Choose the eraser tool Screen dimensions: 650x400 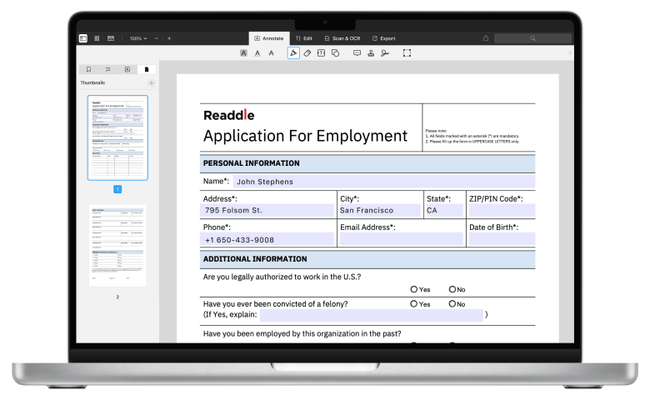tap(307, 52)
